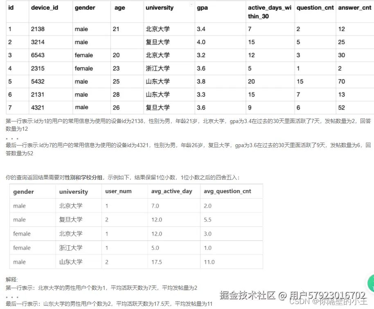This screenshot has height=309, width=374.
Task: Click gender cell 'male' of device 4321
Action: tap(81, 107)
